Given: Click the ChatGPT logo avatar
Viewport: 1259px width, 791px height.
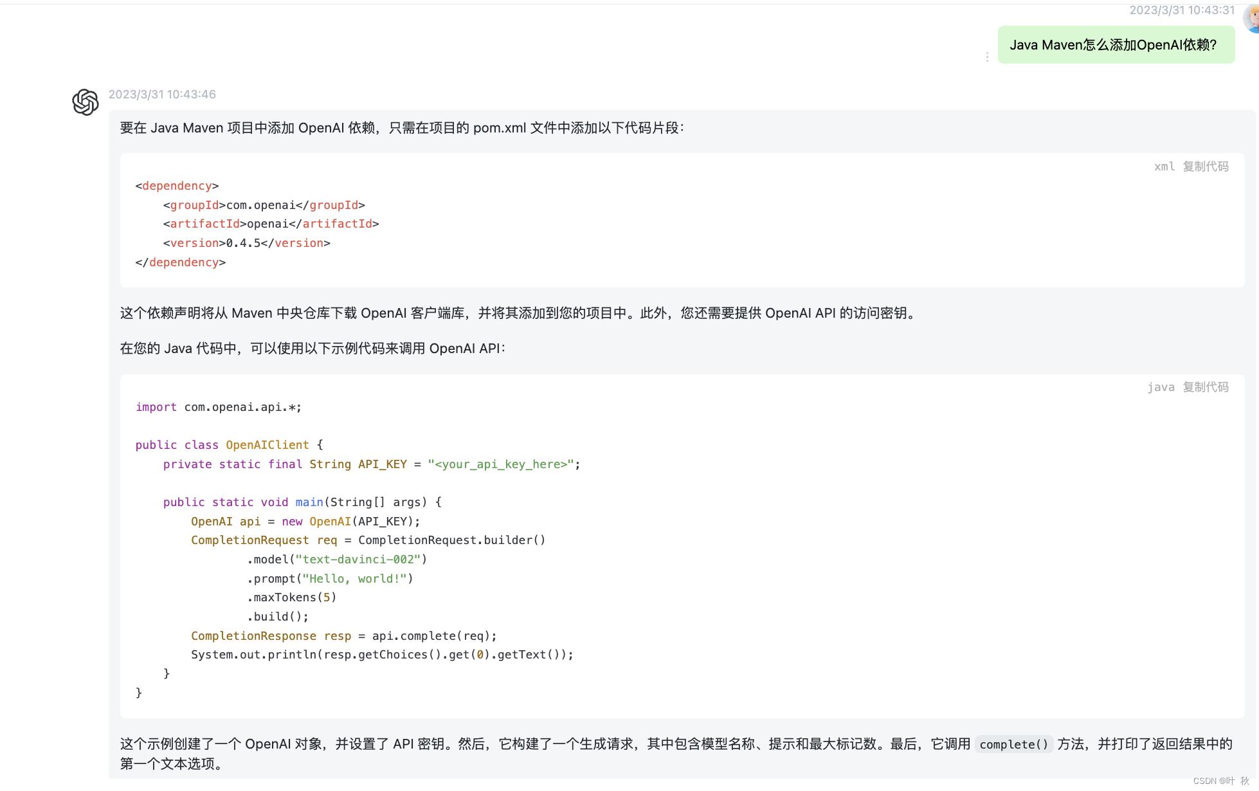Looking at the screenshot, I should [86, 102].
